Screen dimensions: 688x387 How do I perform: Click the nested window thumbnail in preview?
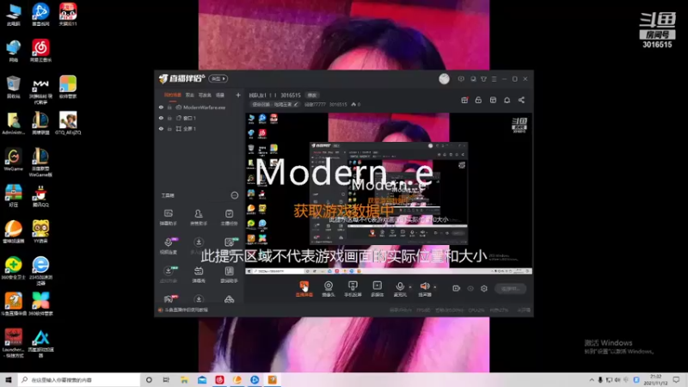pos(389,193)
